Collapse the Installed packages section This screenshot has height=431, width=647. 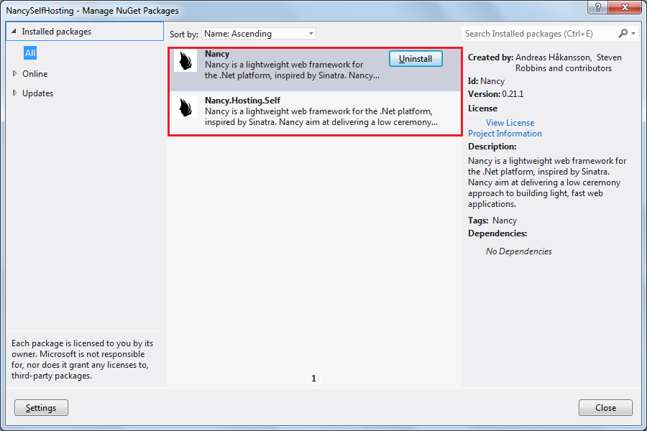(14, 32)
